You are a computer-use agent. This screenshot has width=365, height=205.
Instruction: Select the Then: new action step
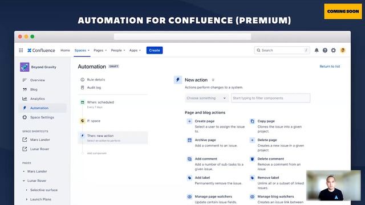(113, 138)
